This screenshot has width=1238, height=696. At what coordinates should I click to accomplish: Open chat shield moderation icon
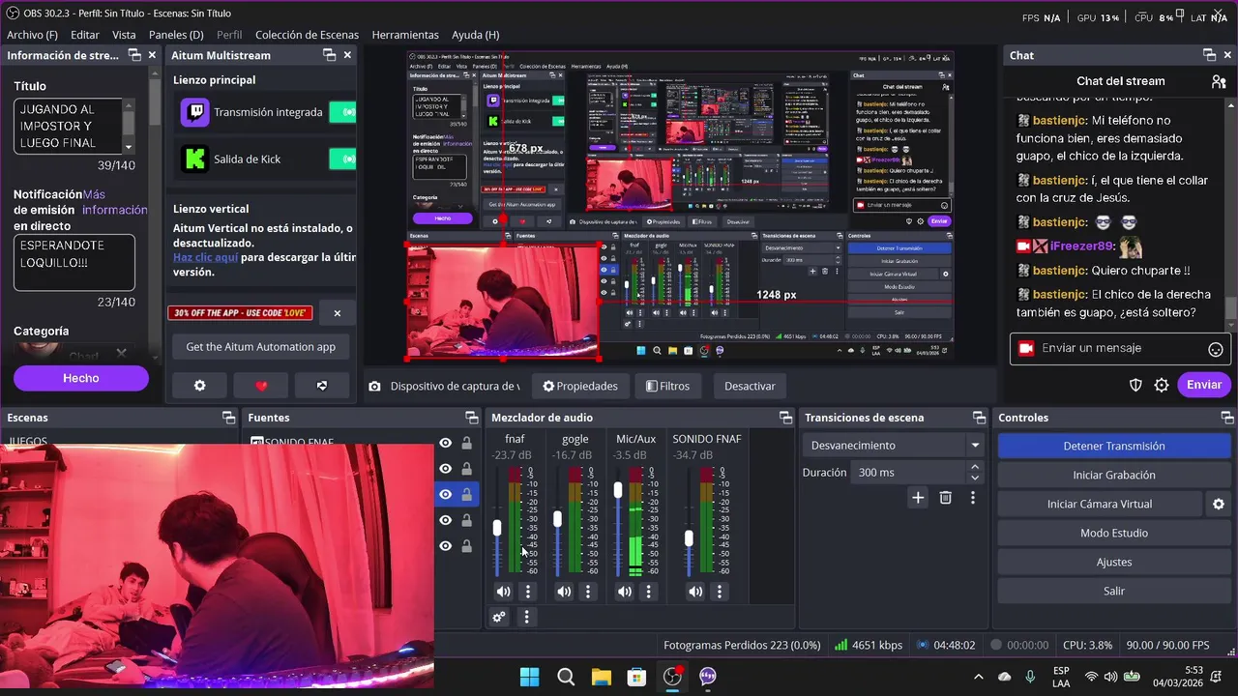pos(1136,385)
